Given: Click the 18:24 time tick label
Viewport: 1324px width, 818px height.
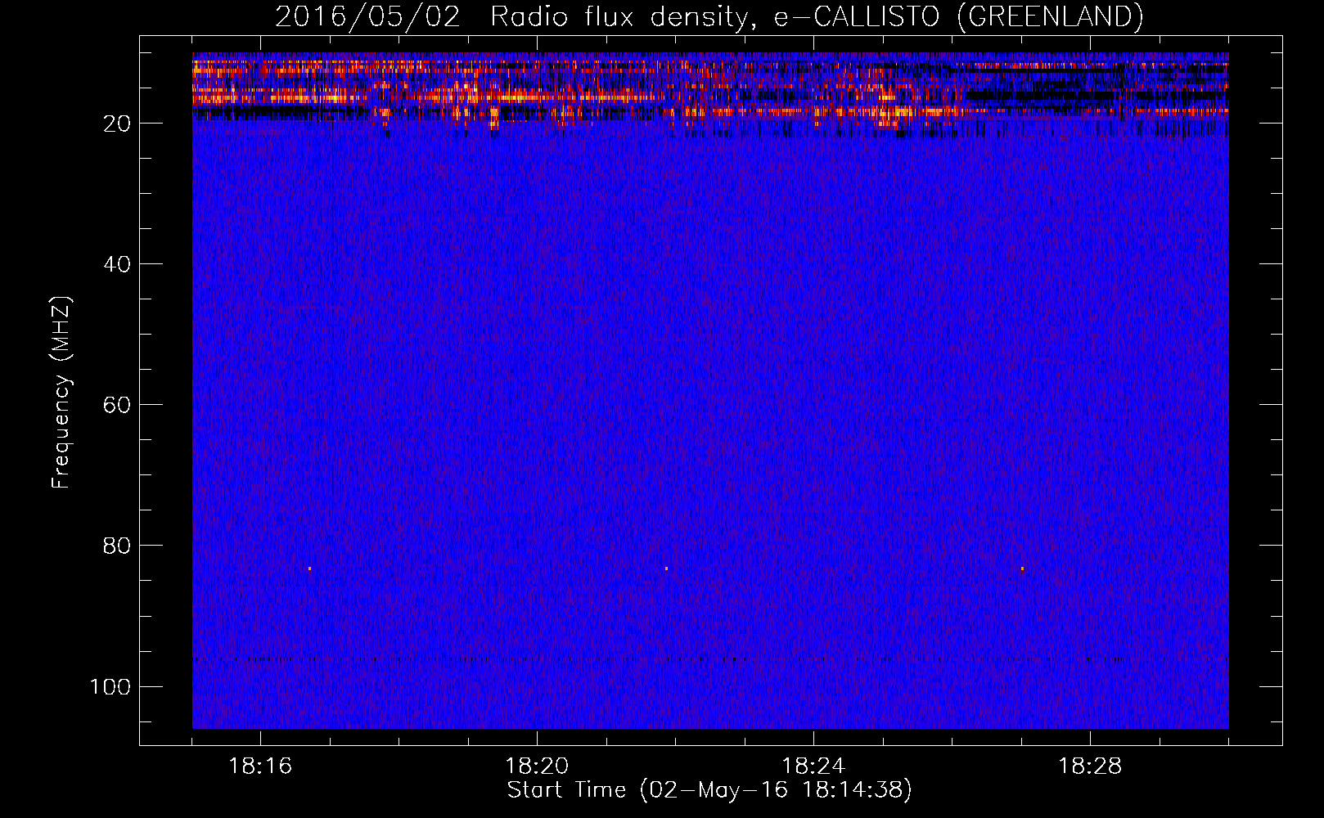Looking at the screenshot, I should click(813, 766).
